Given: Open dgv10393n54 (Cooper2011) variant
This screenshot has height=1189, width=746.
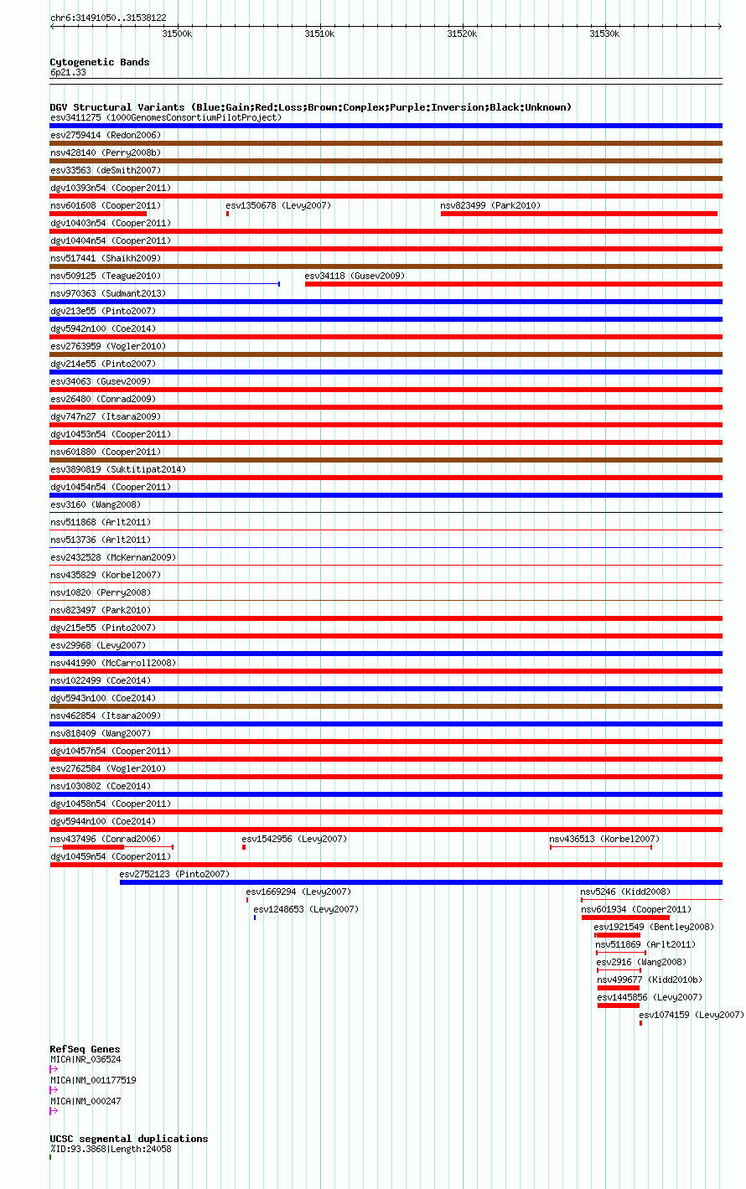Looking at the screenshot, I should coord(111,188).
